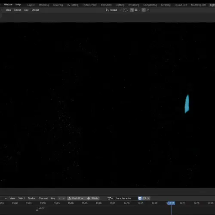Push Down the action to NLA
Viewport: 215px width, 215px height.
pos(76,198)
